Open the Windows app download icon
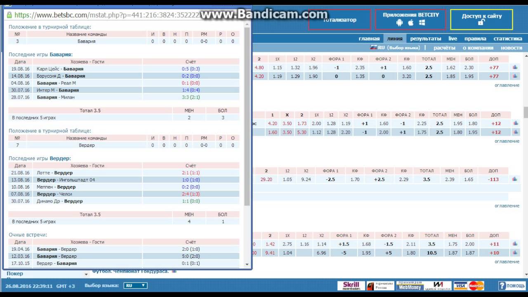Viewport: 528px width, 297px height. pyautogui.click(x=422, y=23)
